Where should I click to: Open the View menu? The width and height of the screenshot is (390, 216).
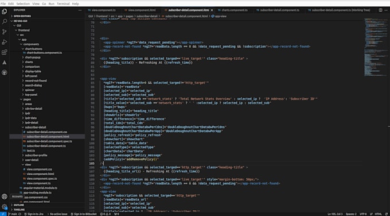tap(36, 4)
